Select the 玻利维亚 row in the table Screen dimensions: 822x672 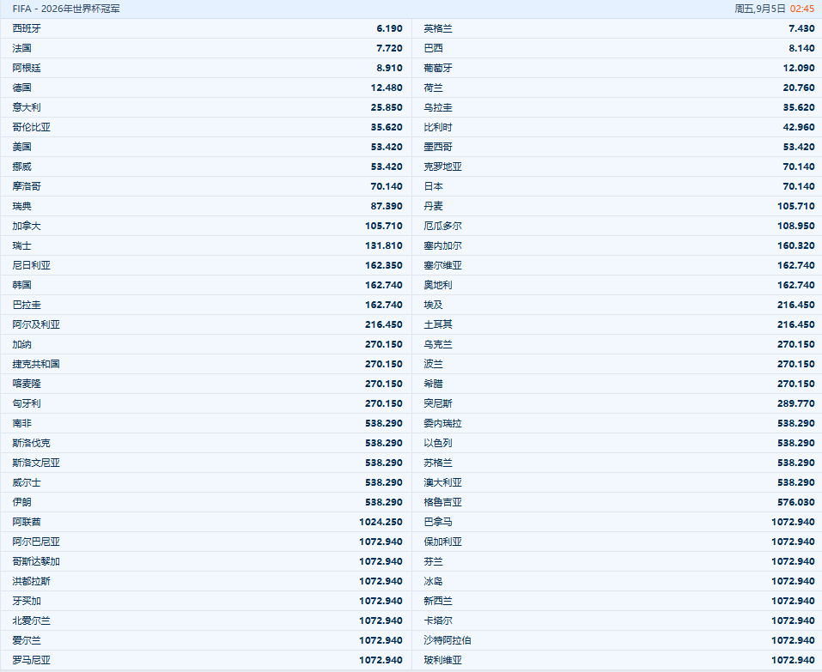pos(617,660)
